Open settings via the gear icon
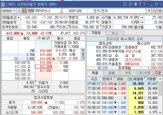 (x=160, y=11)
